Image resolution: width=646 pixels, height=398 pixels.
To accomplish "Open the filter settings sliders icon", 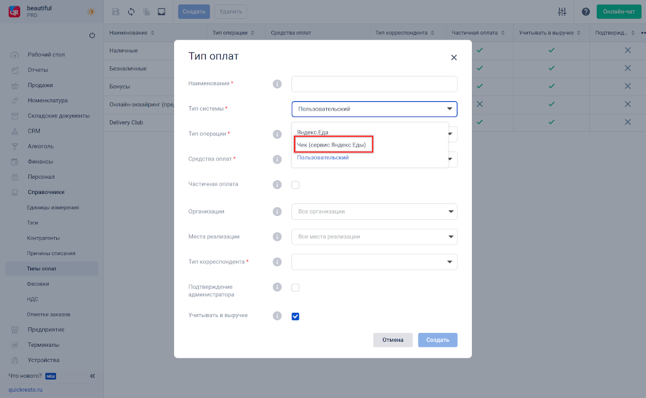I will tap(562, 11).
